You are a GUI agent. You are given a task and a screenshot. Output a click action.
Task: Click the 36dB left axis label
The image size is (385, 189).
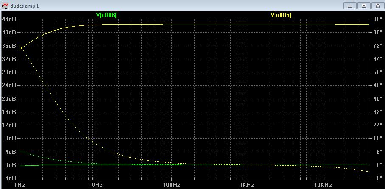(x=9, y=46)
